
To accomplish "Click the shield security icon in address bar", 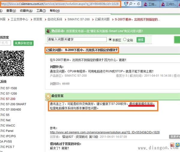I will (126, 4).
